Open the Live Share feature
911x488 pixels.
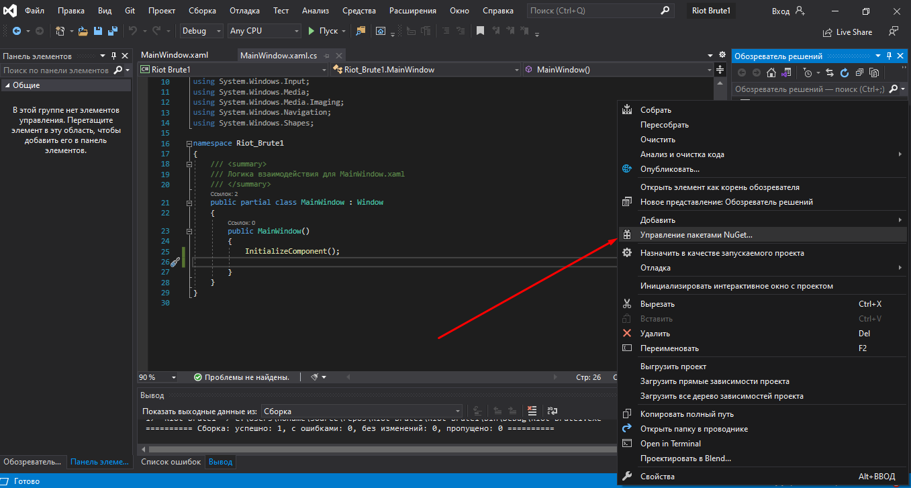click(x=847, y=32)
